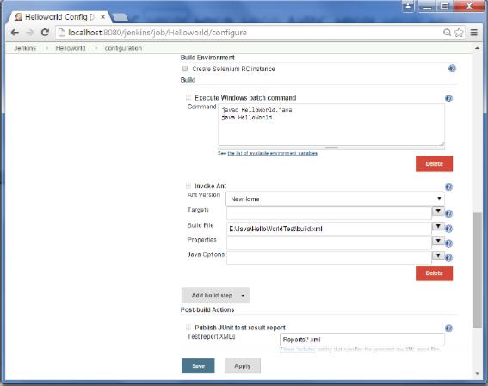The image size is (488, 386).
Task: Click the scrollbar up arrow
Action: click(x=477, y=48)
